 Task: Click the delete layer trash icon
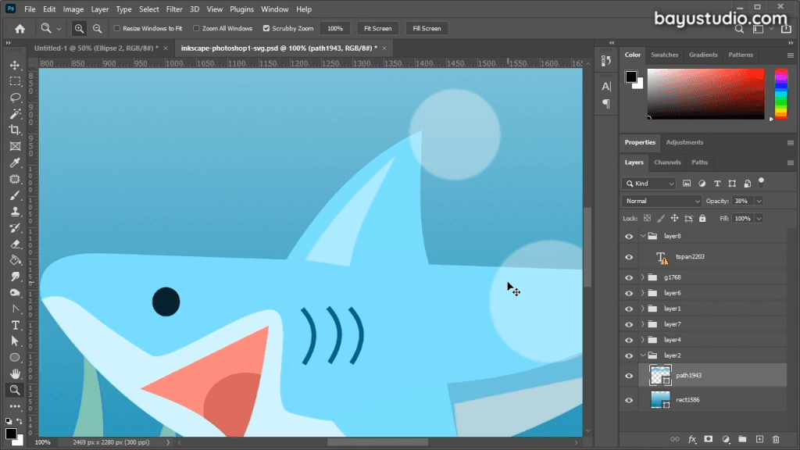(x=777, y=439)
